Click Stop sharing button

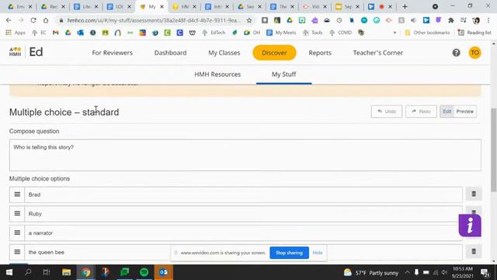(x=289, y=253)
